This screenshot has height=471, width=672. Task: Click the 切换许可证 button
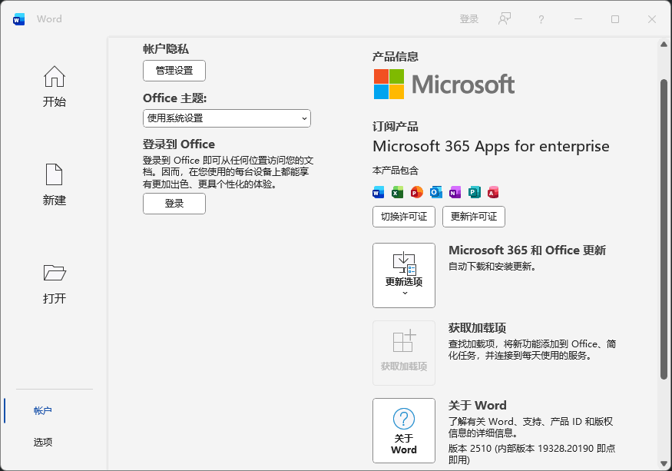[404, 217]
